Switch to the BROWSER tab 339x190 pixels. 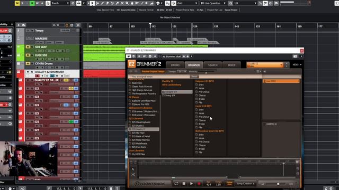point(194,65)
